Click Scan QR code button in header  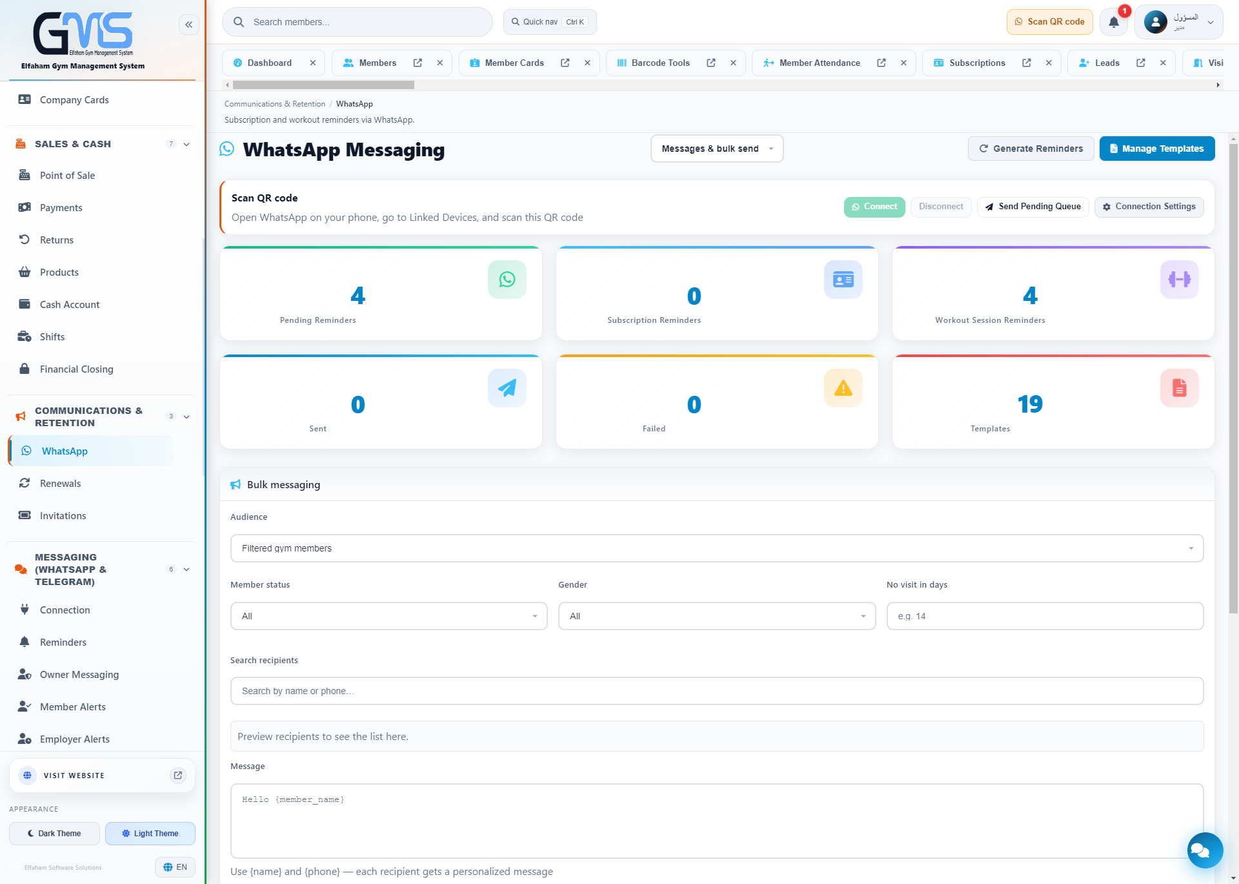point(1049,22)
